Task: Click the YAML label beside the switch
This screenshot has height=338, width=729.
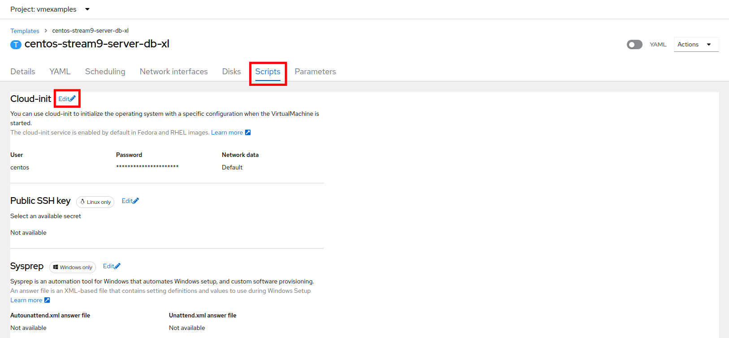Action: (658, 45)
